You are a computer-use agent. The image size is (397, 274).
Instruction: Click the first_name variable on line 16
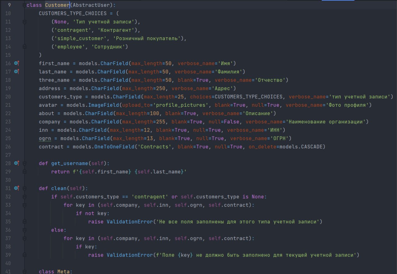[x=54, y=63]
